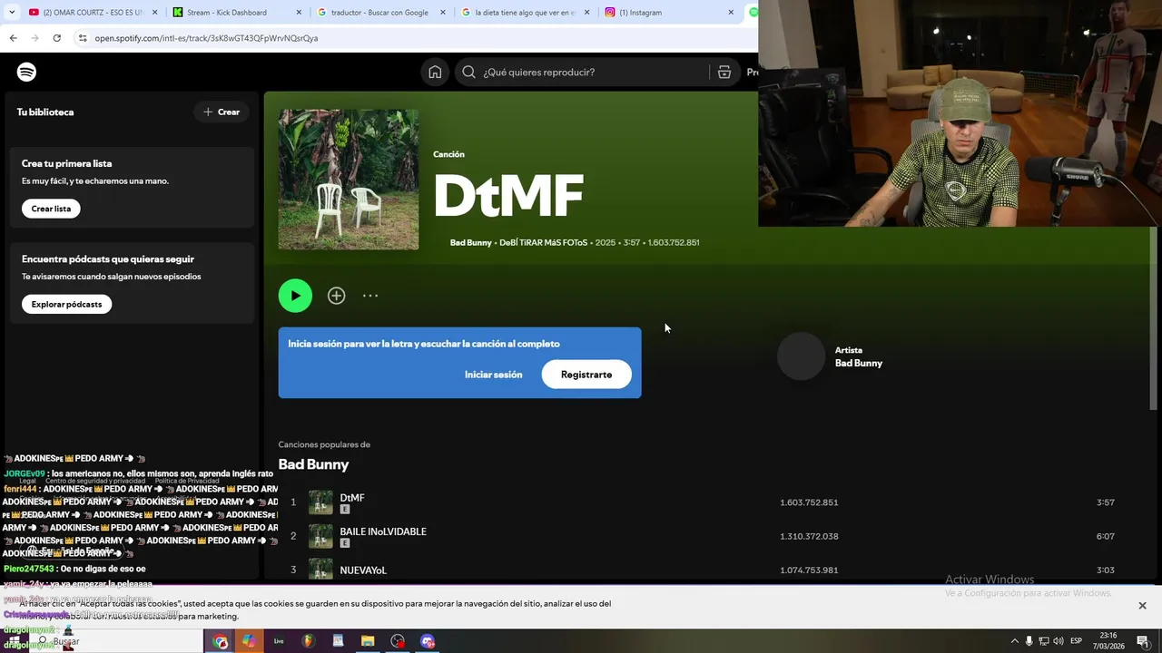Close the cookies notice banner

click(1142, 605)
